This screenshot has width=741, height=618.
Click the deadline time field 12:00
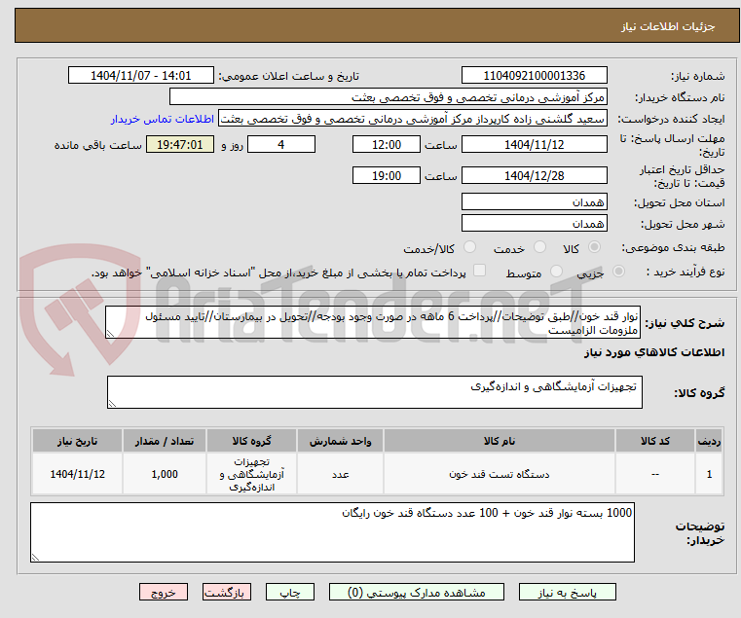387,144
